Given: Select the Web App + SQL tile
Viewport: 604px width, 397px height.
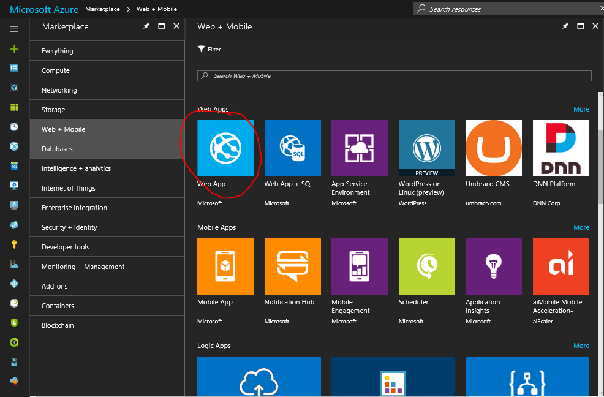Looking at the screenshot, I should pyautogui.click(x=292, y=148).
